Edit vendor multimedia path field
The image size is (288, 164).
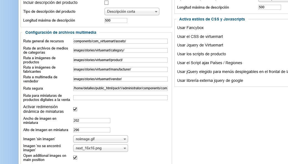[x=120, y=79]
